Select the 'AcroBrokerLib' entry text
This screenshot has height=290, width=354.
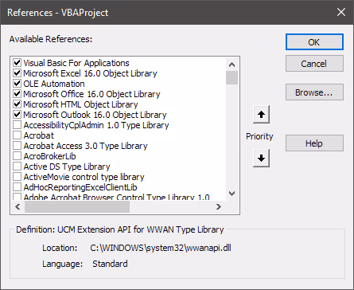click(50, 156)
